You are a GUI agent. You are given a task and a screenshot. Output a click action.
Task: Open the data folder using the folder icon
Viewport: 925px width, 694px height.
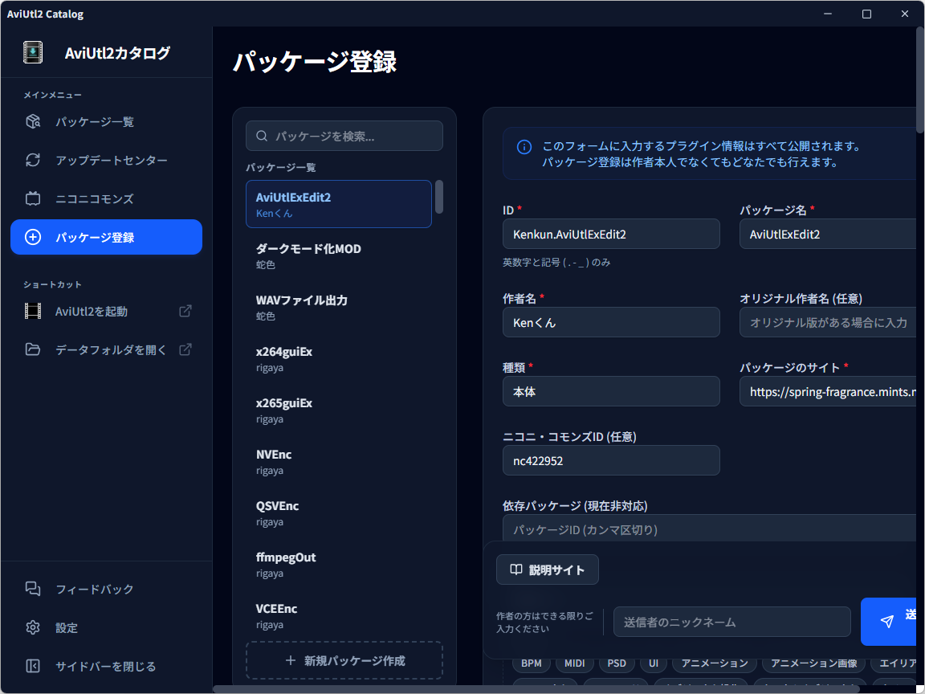[32, 349]
